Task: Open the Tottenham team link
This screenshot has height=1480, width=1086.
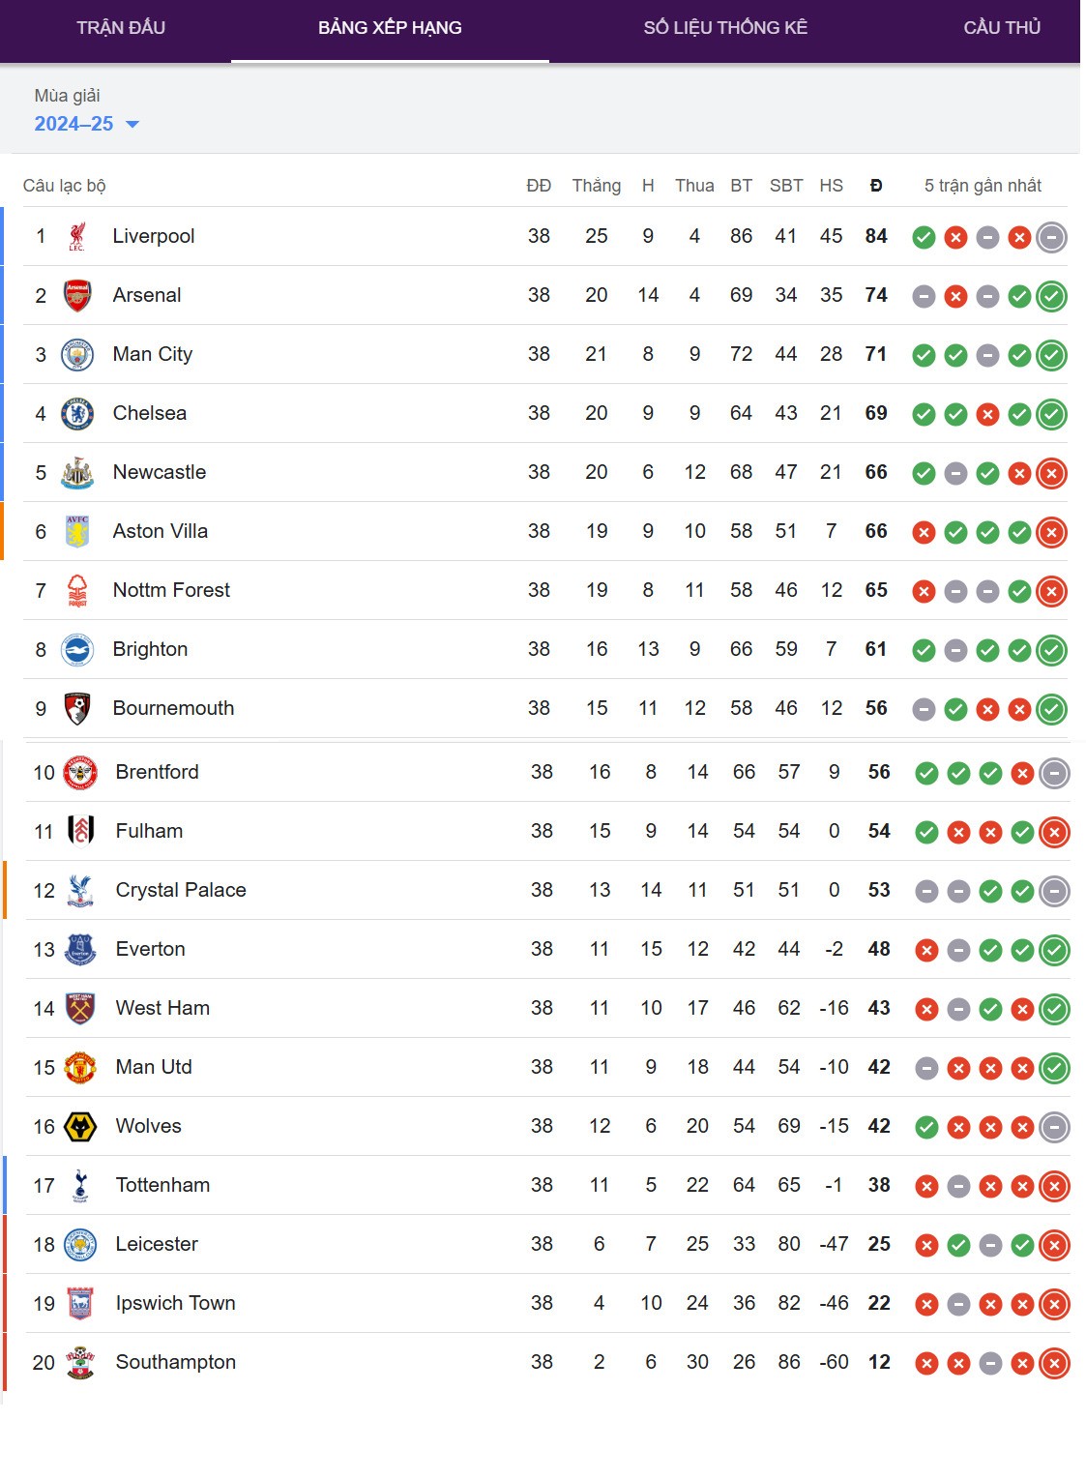Action: point(162,1185)
